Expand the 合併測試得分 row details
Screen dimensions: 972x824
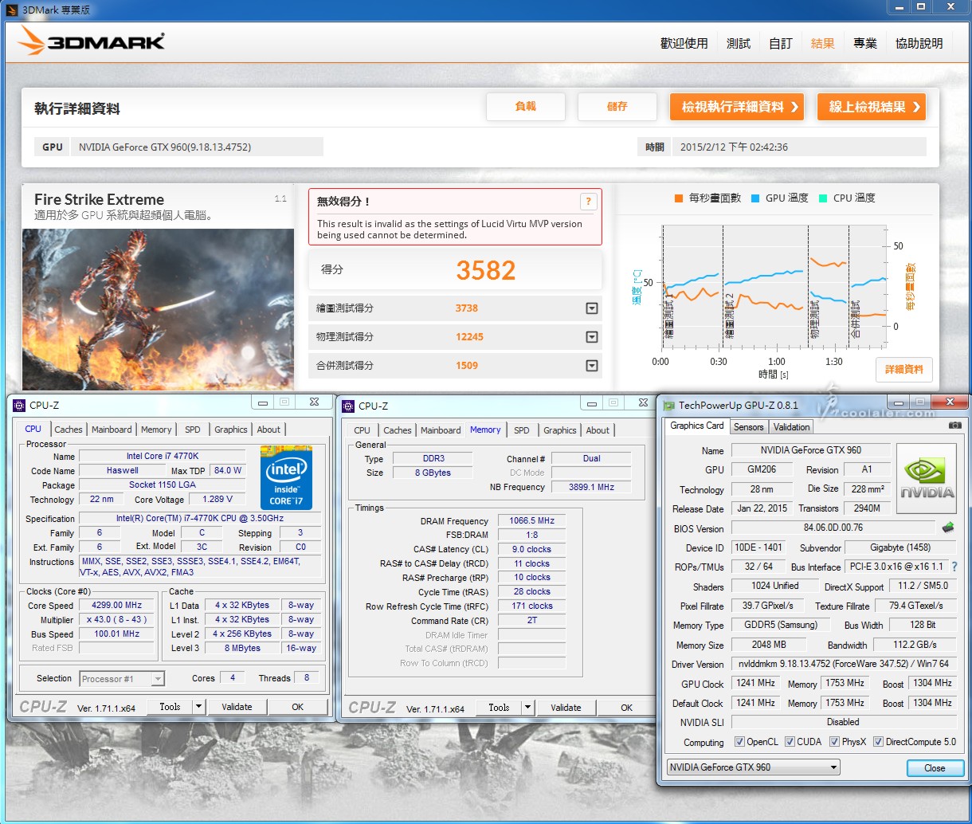pos(592,366)
